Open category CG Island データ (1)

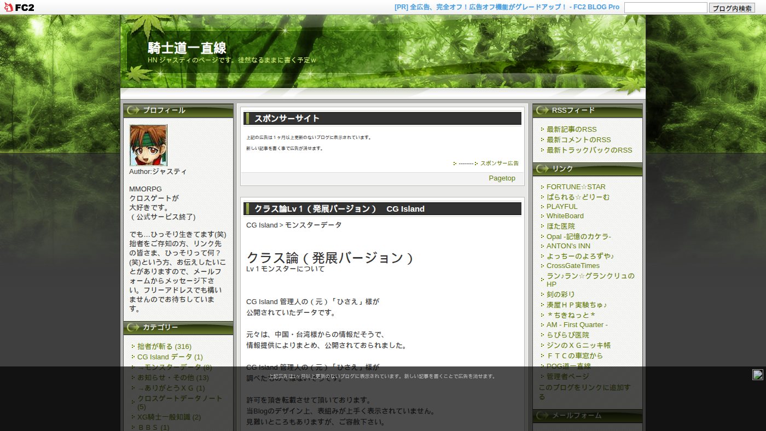click(x=170, y=357)
